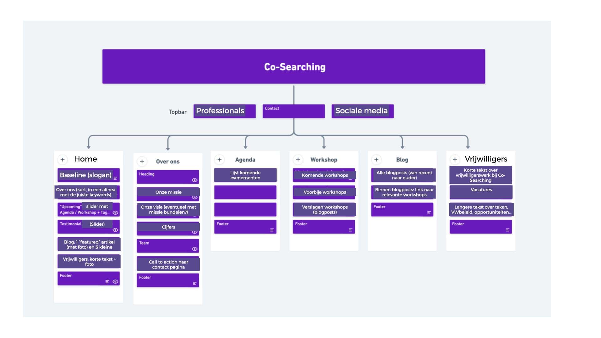Image resolution: width=601 pixels, height=338 pixels.
Task: Select the Vacatures card
Action: pyautogui.click(x=481, y=192)
